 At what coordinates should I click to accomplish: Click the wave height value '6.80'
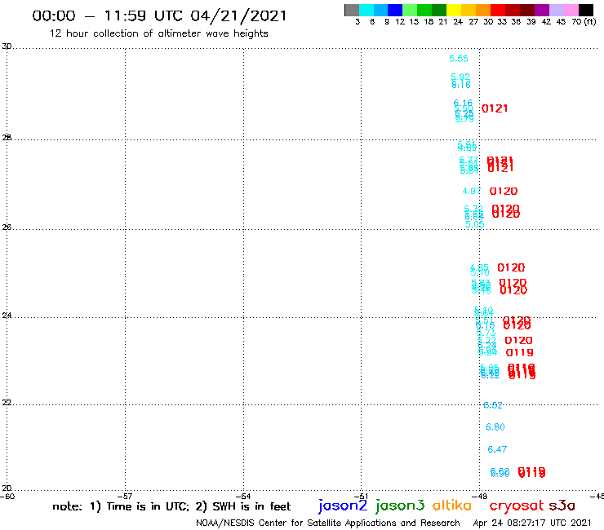[495, 427]
